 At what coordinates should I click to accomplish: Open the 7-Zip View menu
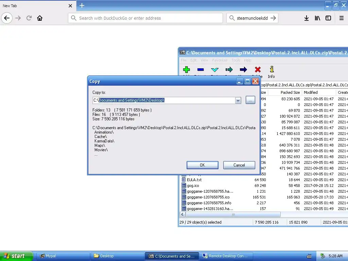(204, 60)
